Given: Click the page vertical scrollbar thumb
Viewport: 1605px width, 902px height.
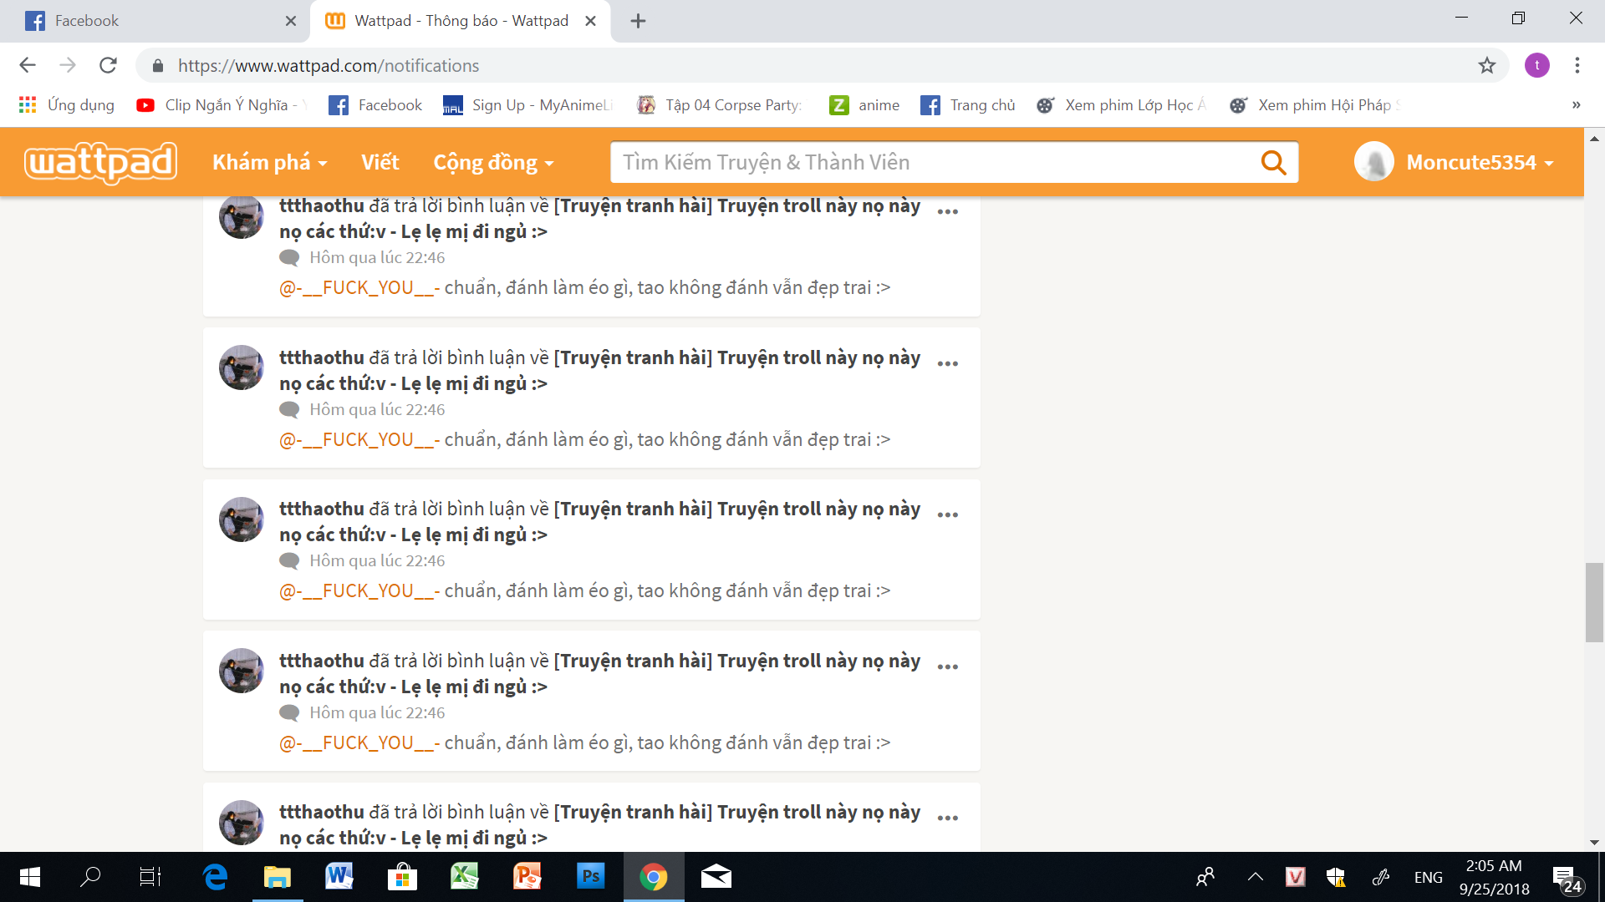Looking at the screenshot, I should 1594,602.
